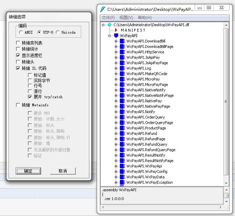Screen dimensions: 235x216
Task: Click class icon for WxPayAPI.NativeNotifyPage
Action: [122, 95]
